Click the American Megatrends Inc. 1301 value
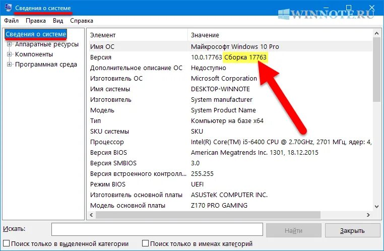The width and height of the screenshot is (384, 251). 254,153
